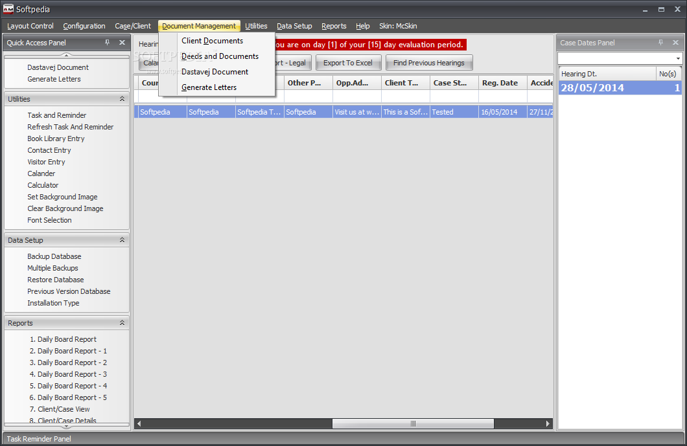Image resolution: width=687 pixels, height=446 pixels.
Task: Click the Export To Excel button
Action: click(x=348, y=63)
